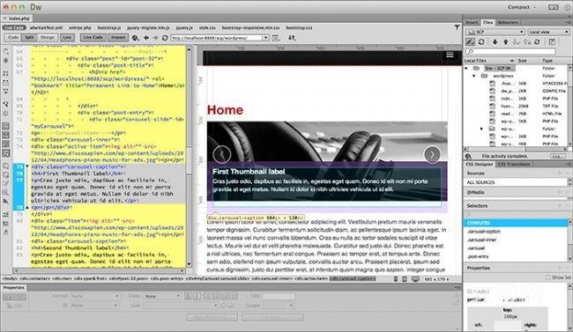Collapse the wordpress folder in Files
The height and width of the screenshot is (332, 573).
pos(474,76)
